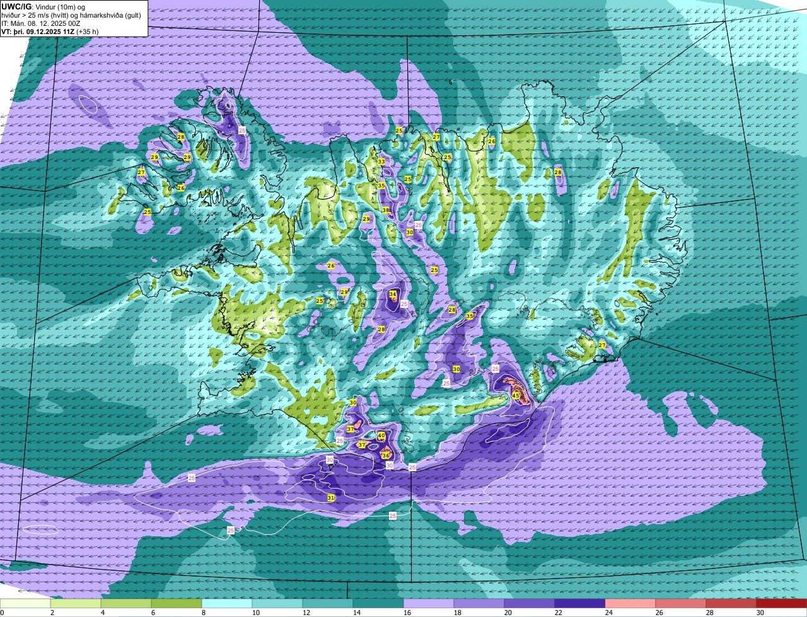Select the 8–10 m/s legend color

pos(227,604)
